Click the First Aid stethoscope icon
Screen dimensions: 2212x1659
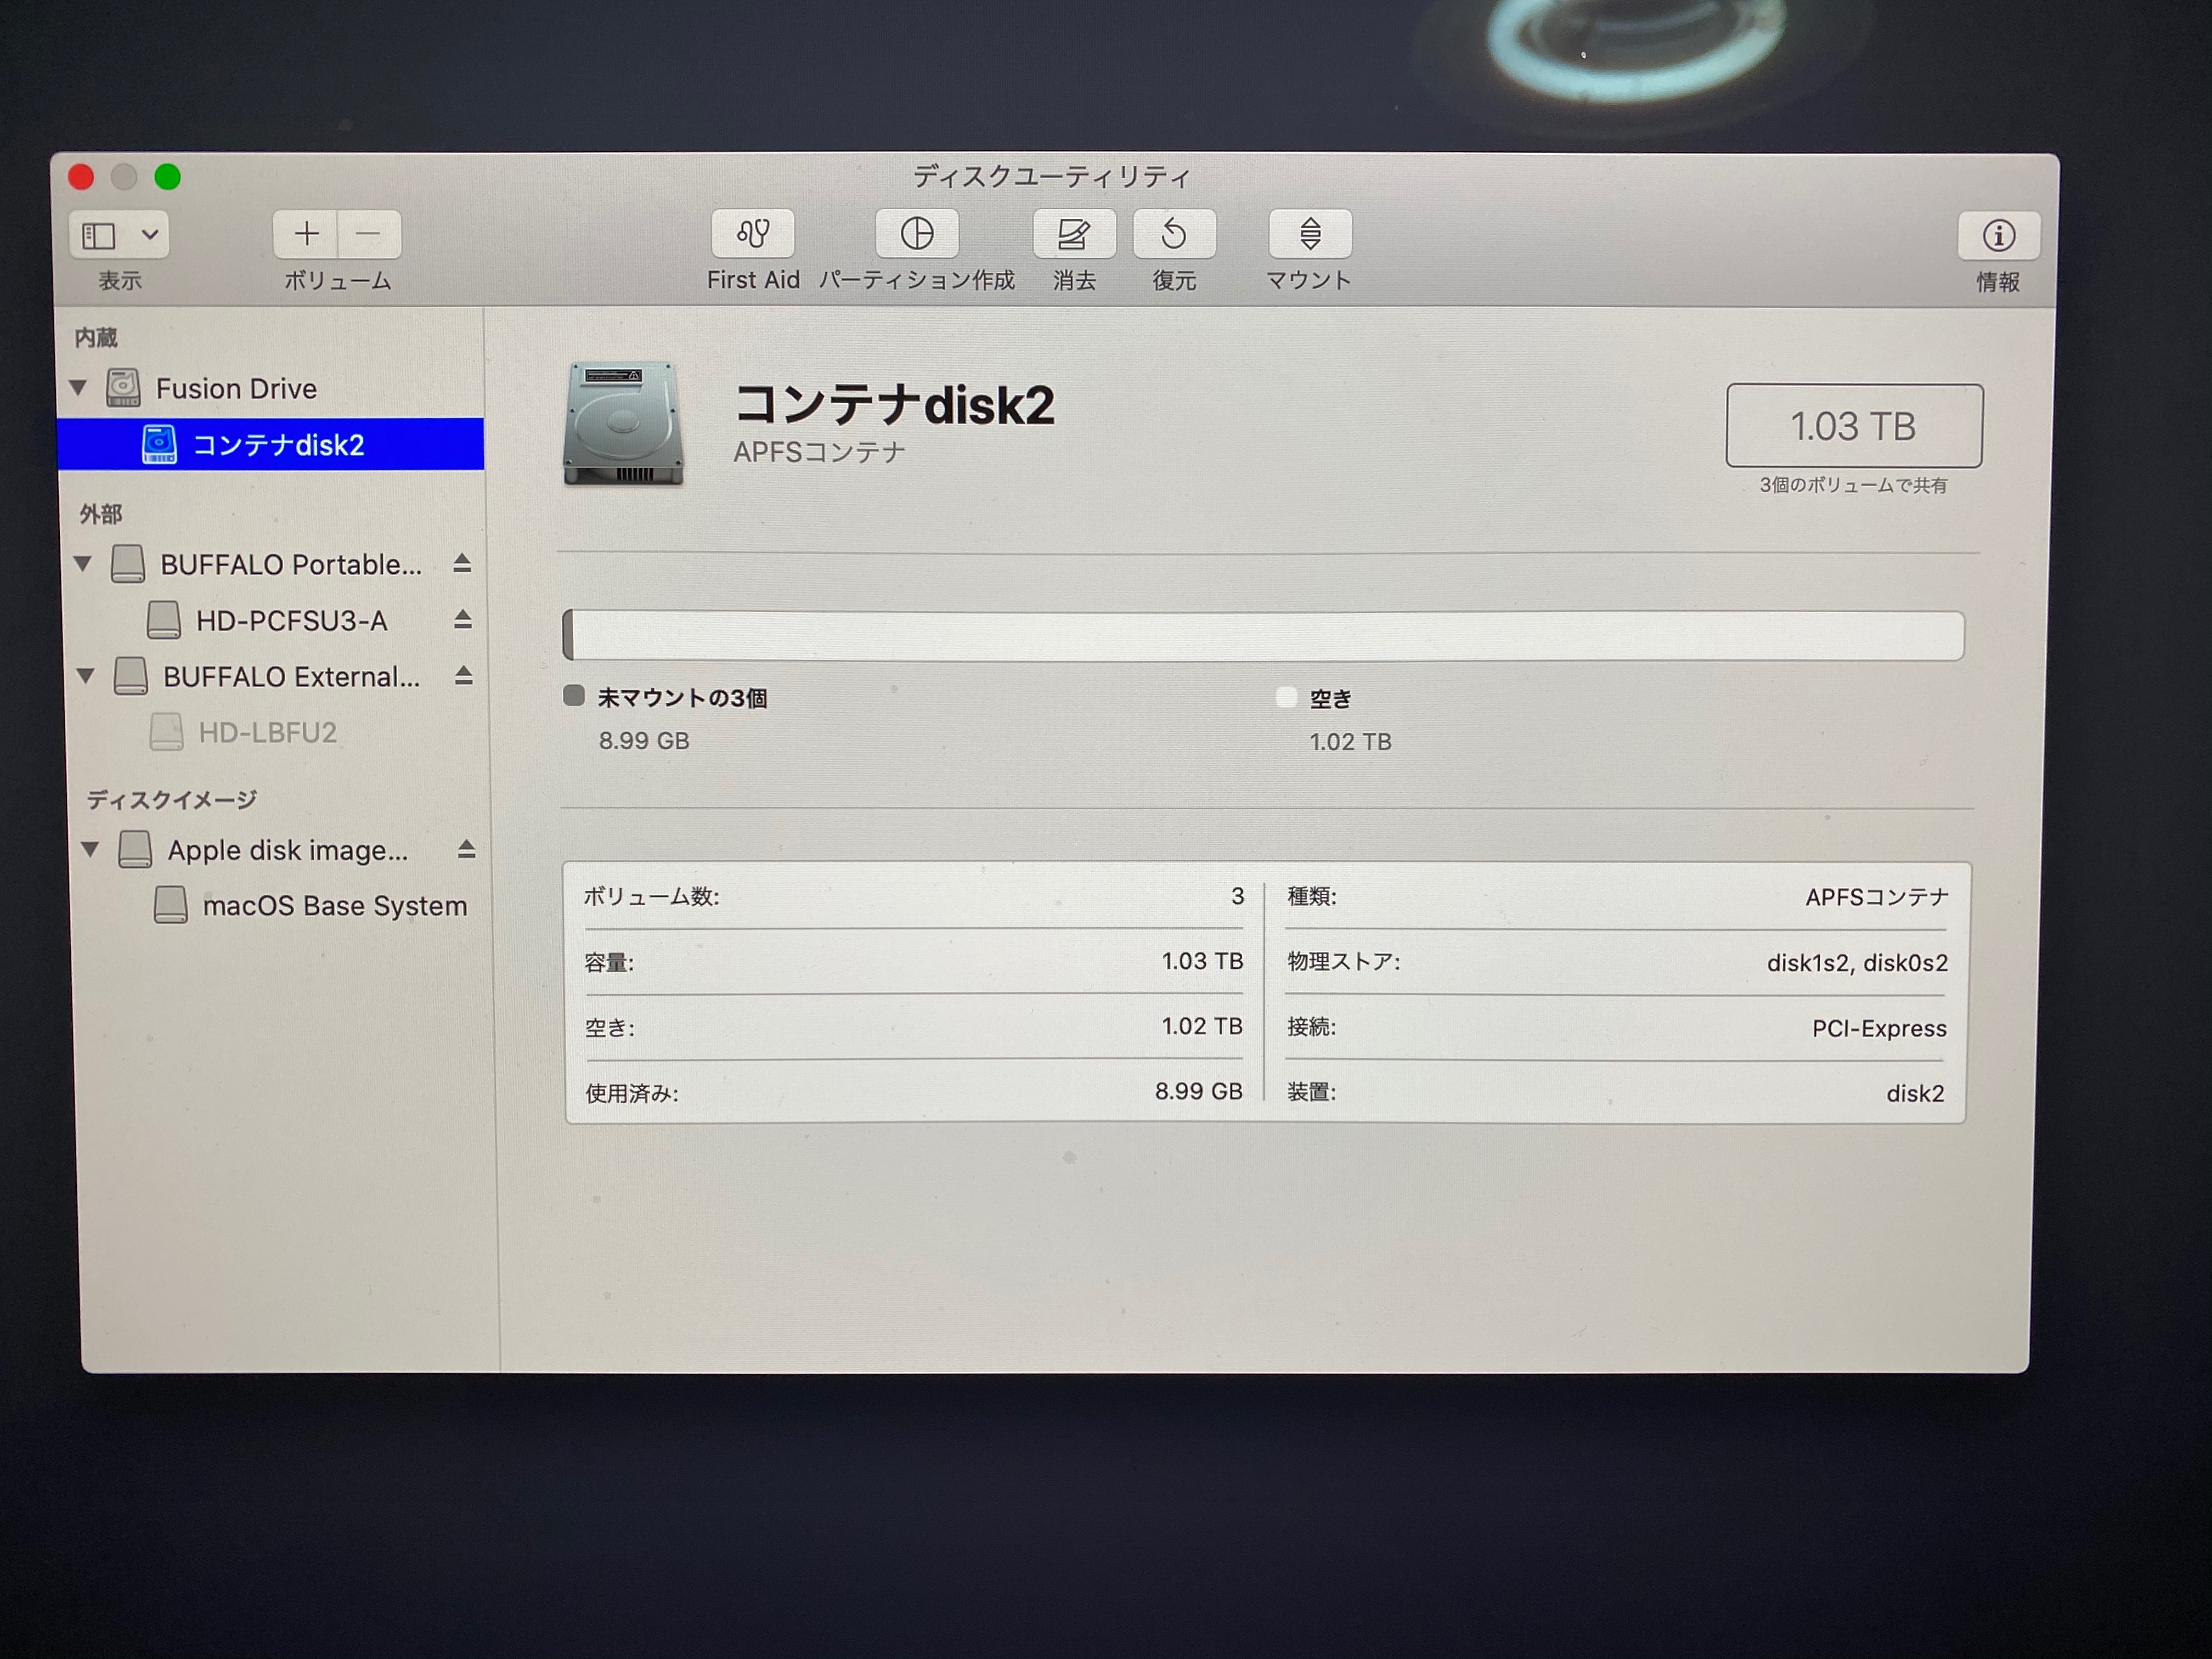(x=752, y=234)
